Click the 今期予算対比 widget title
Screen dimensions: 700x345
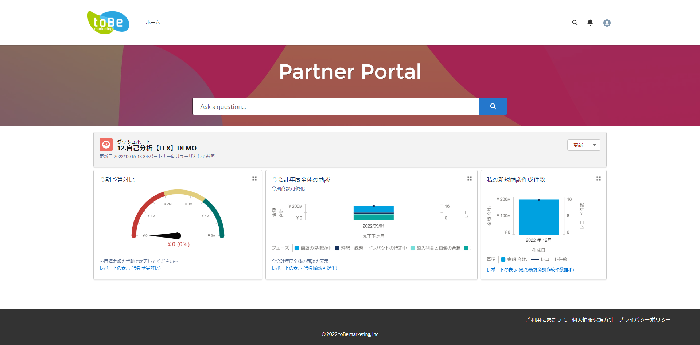(x=117, y=180)
